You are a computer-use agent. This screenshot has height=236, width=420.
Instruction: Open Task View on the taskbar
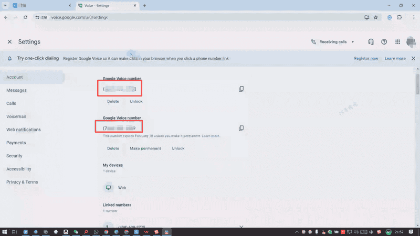15,232
